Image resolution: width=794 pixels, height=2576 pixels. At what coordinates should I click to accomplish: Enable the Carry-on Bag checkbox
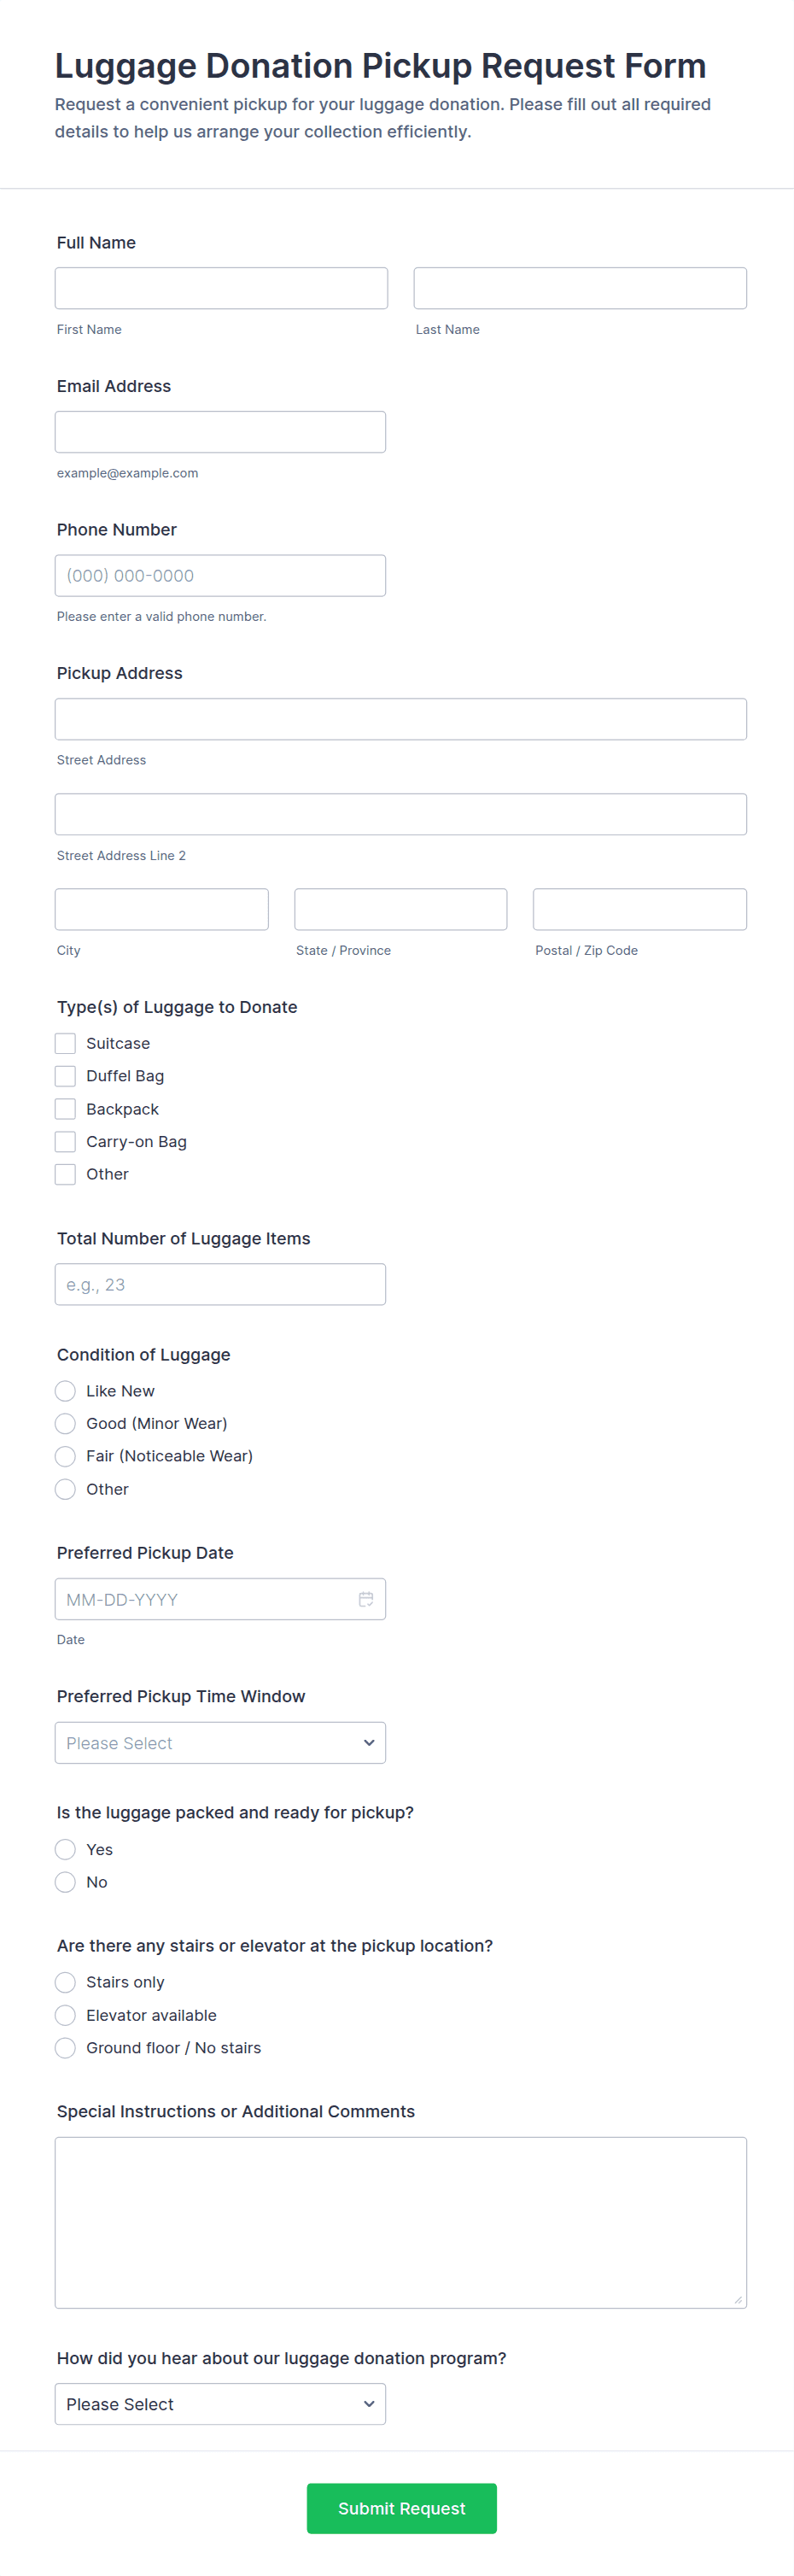click(65, 1141)
